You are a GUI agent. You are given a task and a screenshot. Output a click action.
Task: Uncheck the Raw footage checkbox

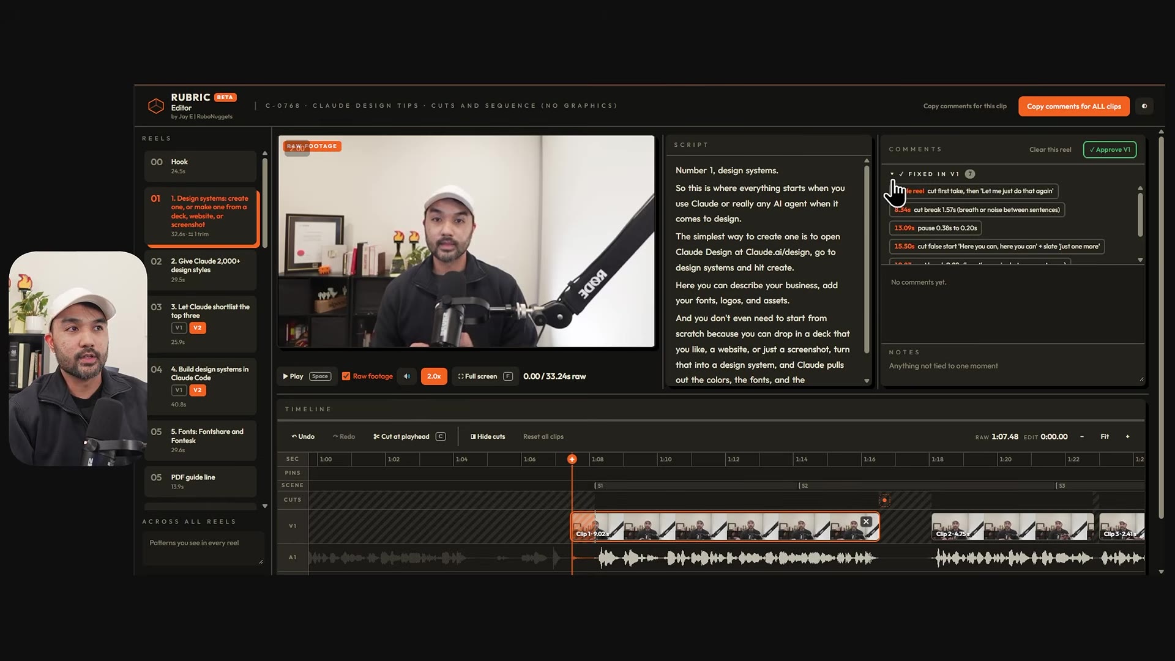[346, 376]
